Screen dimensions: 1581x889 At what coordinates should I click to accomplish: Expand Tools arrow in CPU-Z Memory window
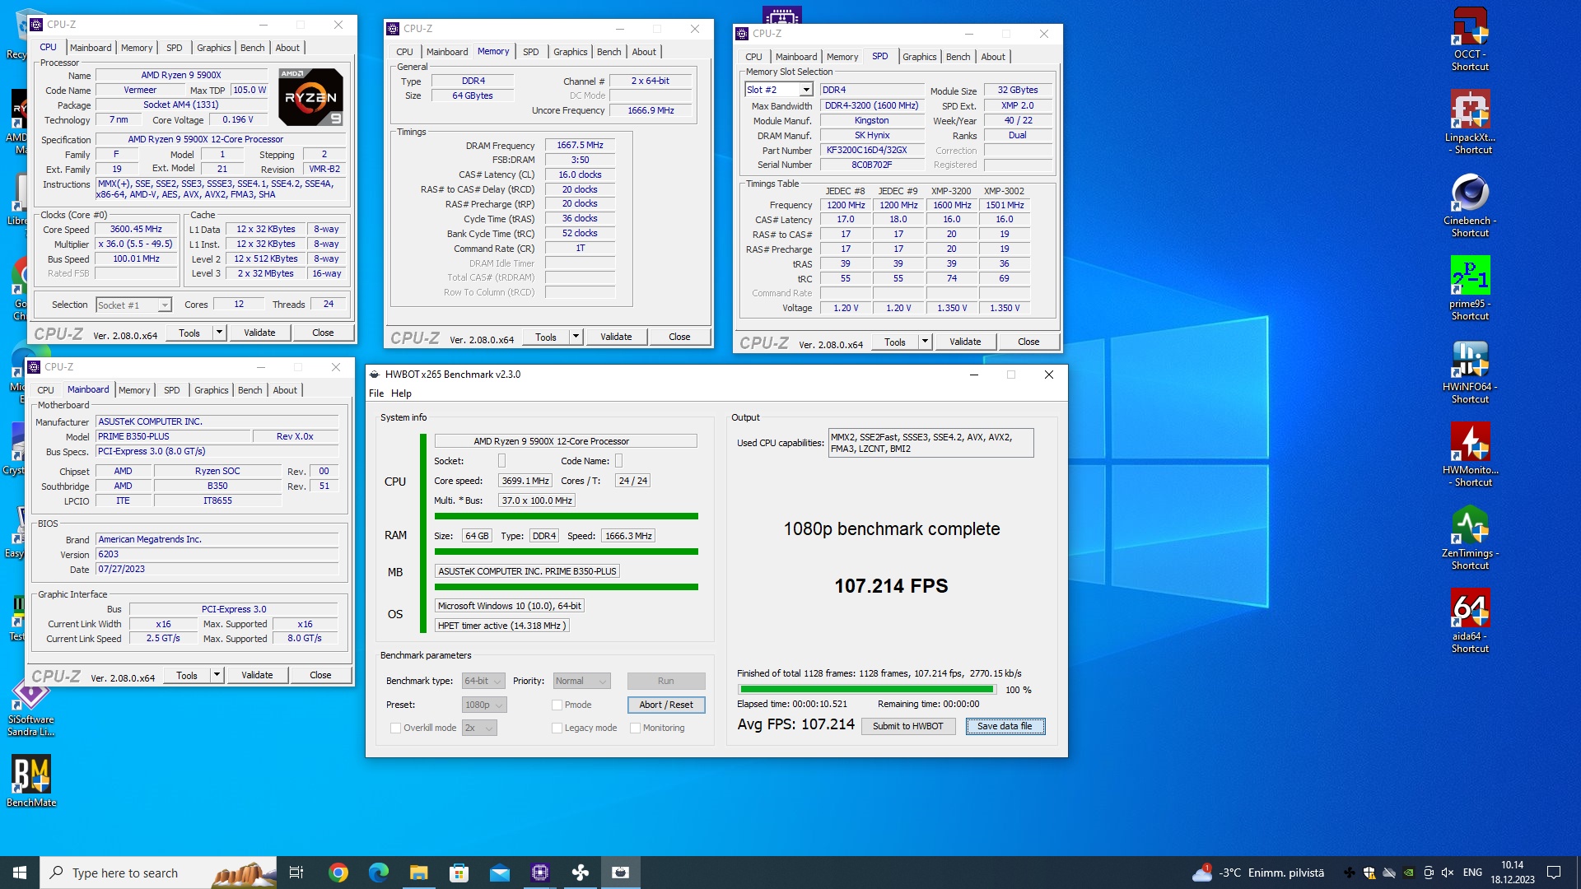coord(576,337)
